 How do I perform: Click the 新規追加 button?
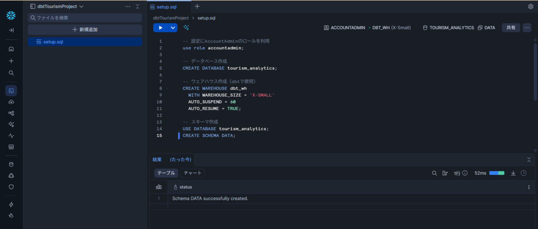point(85,30)
